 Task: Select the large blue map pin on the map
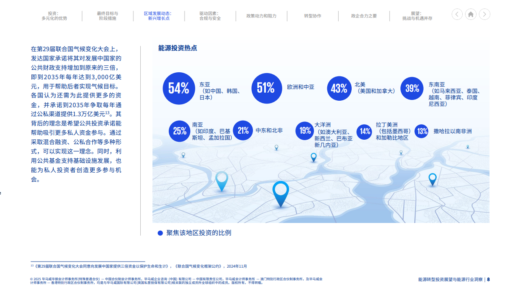(x=281, y=193)
